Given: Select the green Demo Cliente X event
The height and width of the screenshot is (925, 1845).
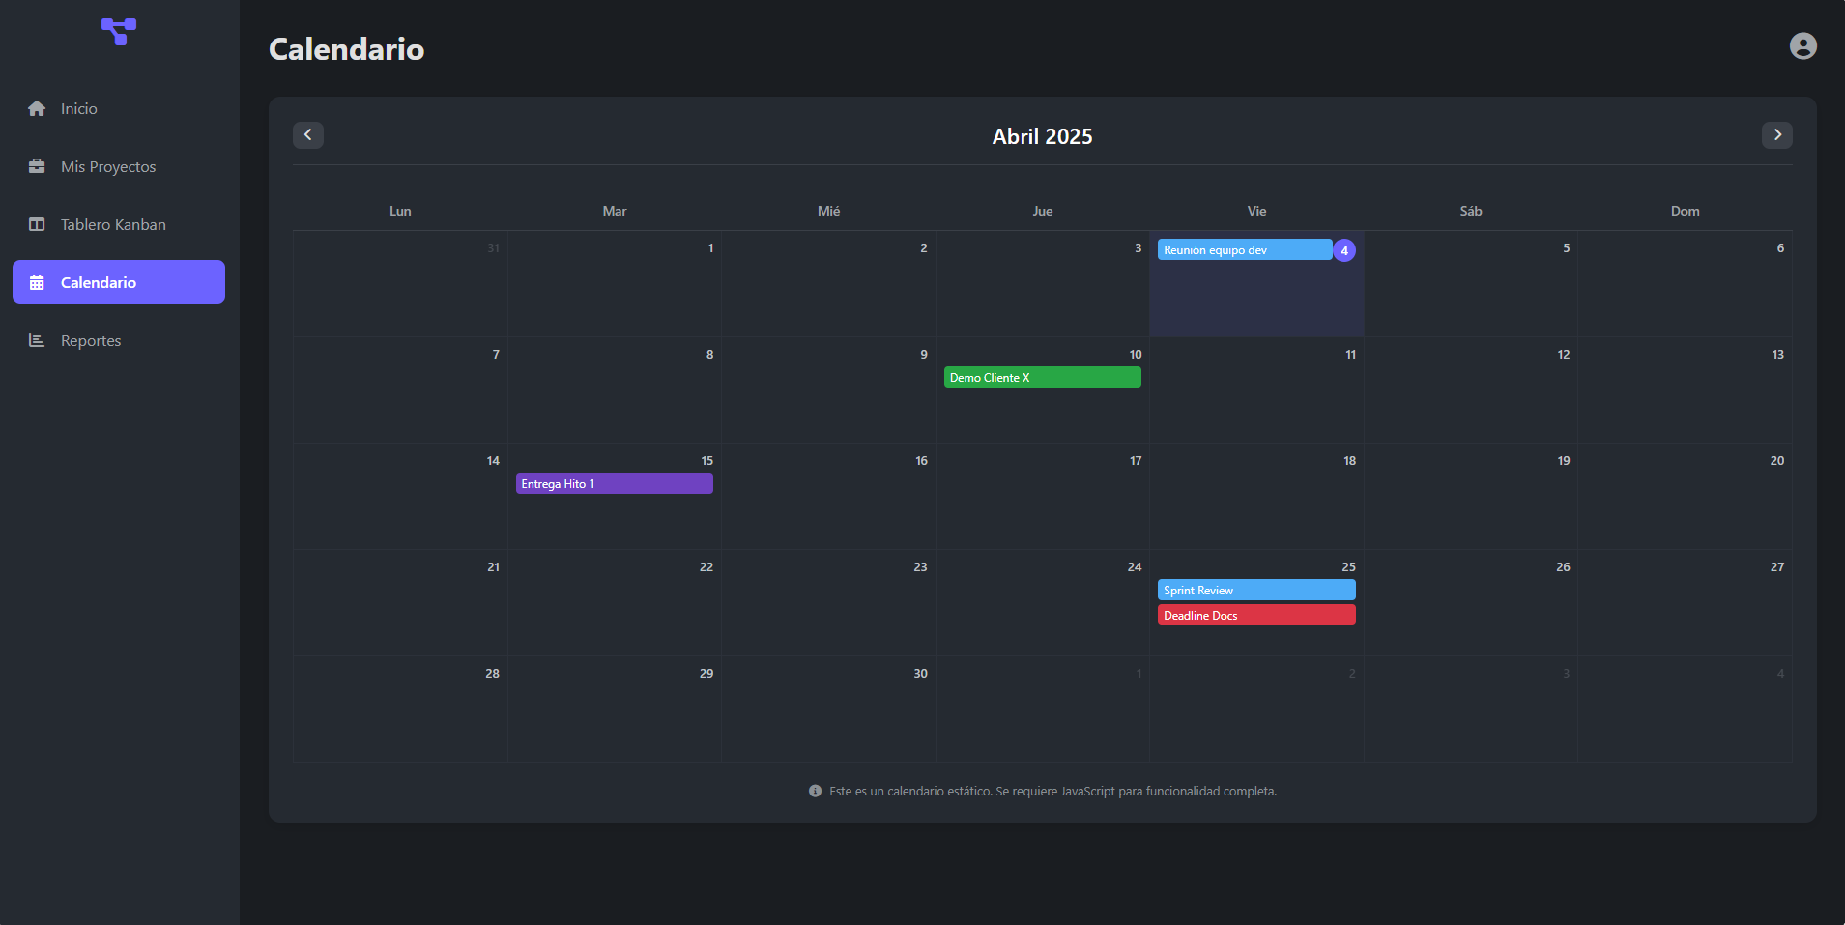Looking at the screenshot, I should click(x=1042, y=377).
